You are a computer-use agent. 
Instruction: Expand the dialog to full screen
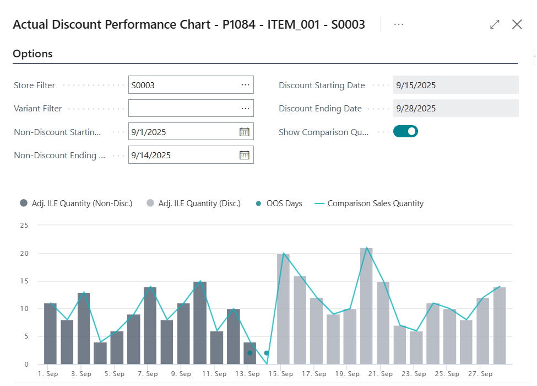[x=495, y=24]
